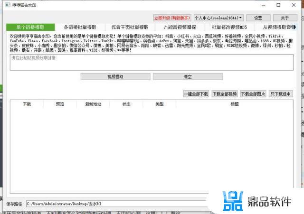Click the app icon in the title bar
Viewport: 304px width, 214px height.
(x=8, y=5)
